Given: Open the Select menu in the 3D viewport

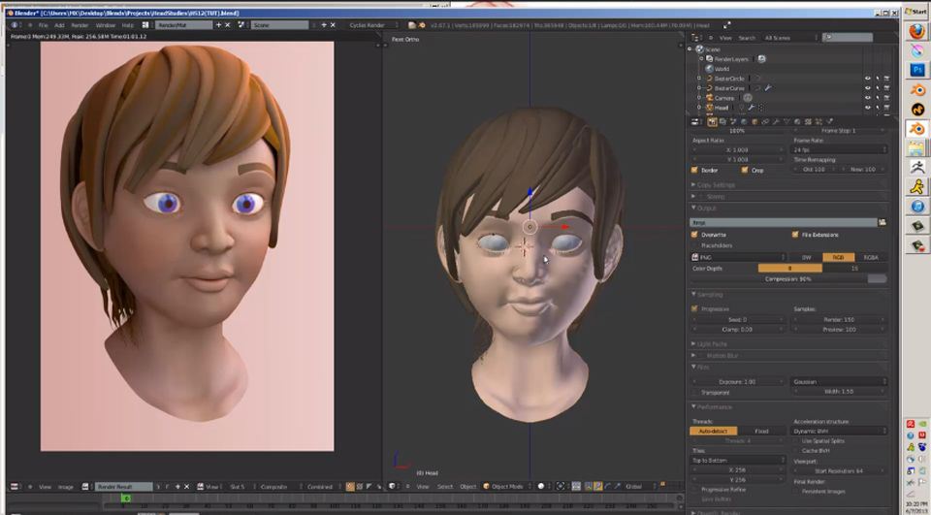Looking at the screenshot, I should click(445, 486).
